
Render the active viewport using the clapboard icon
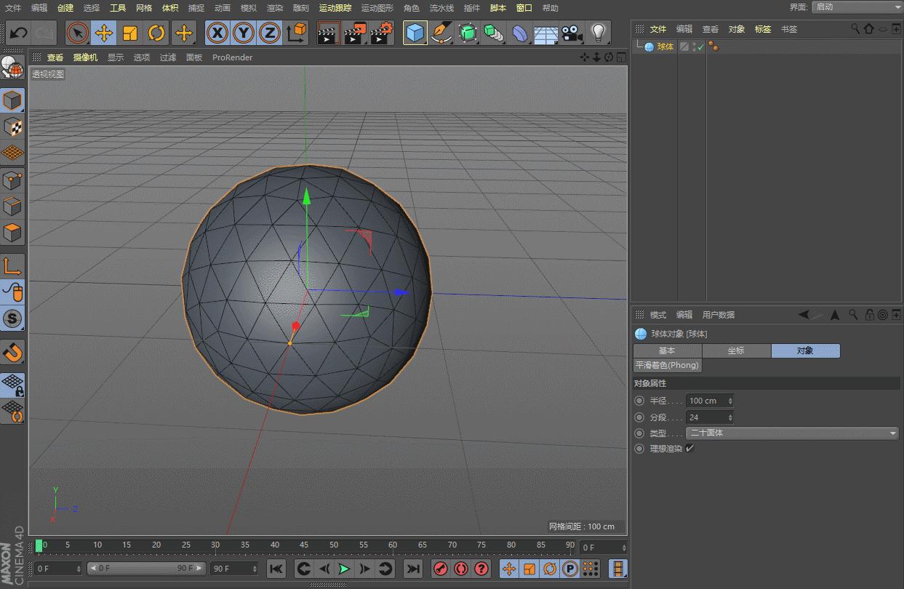(x=328, y=33)
